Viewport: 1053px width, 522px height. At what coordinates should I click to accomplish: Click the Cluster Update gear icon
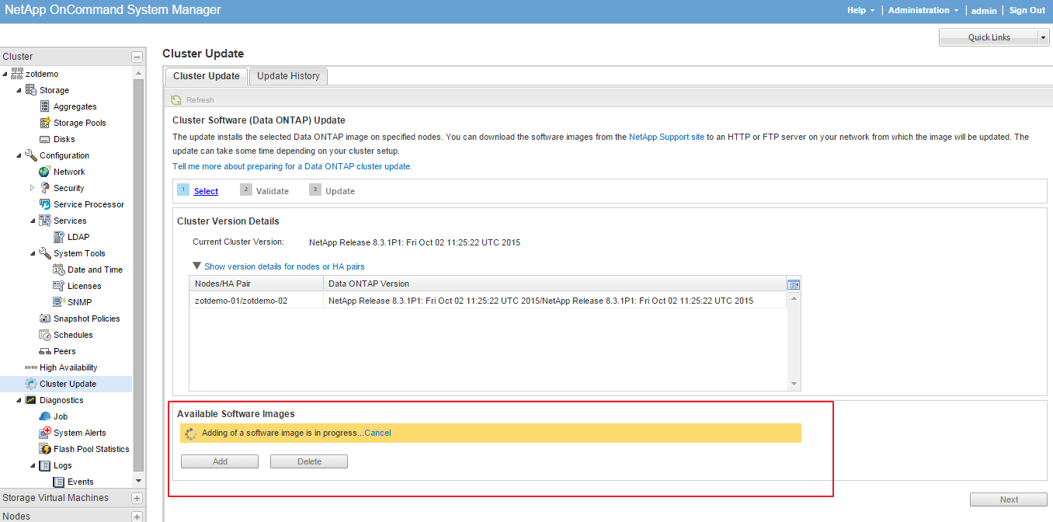[x=31, y=384]
